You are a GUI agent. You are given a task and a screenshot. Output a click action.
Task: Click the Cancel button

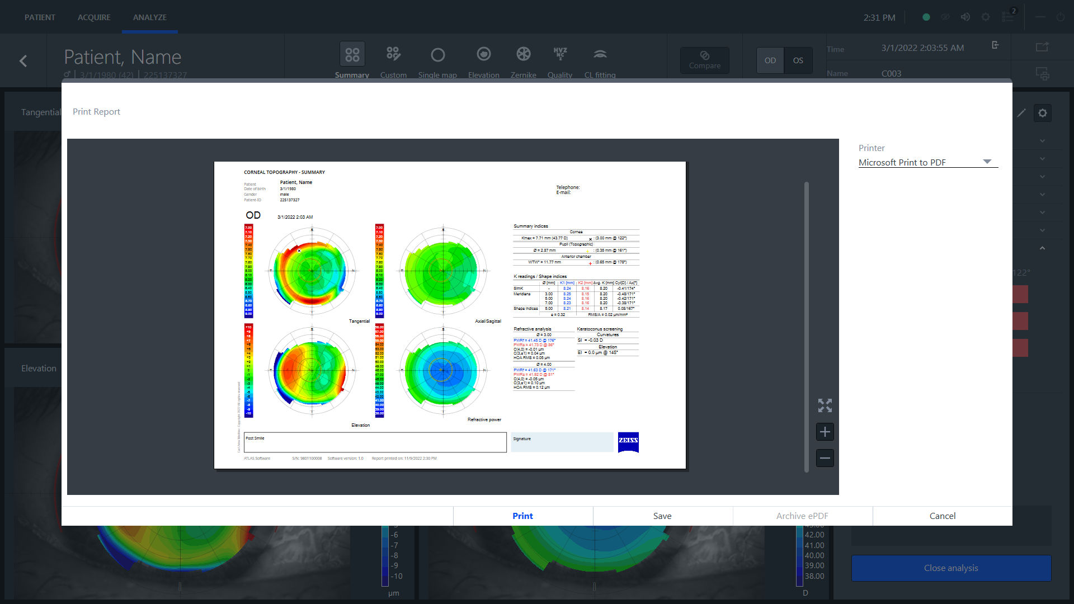[x=942, y=516]
